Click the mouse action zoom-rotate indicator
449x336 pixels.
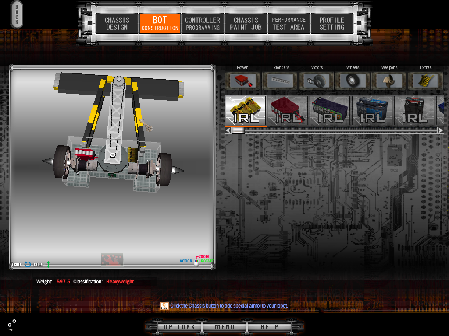pos(196,261)
